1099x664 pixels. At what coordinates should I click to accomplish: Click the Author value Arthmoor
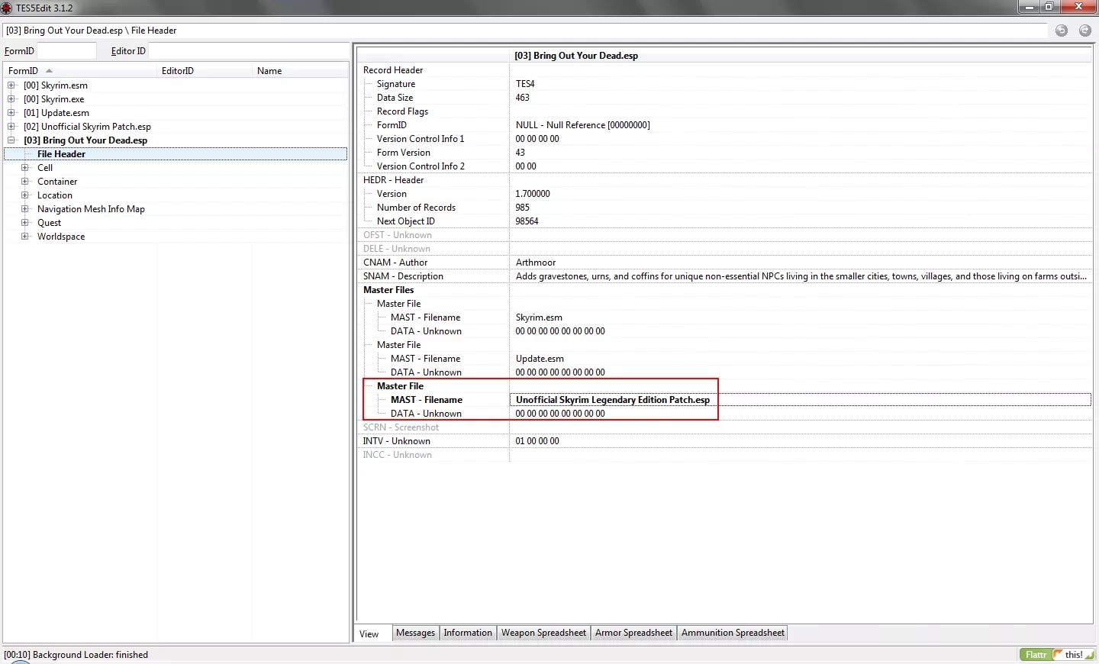[536, 263]
